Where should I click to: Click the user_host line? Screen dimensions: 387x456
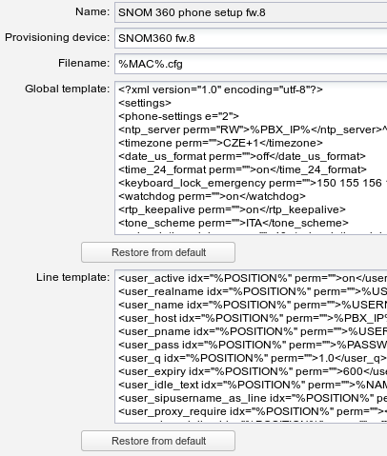[253, 318]
